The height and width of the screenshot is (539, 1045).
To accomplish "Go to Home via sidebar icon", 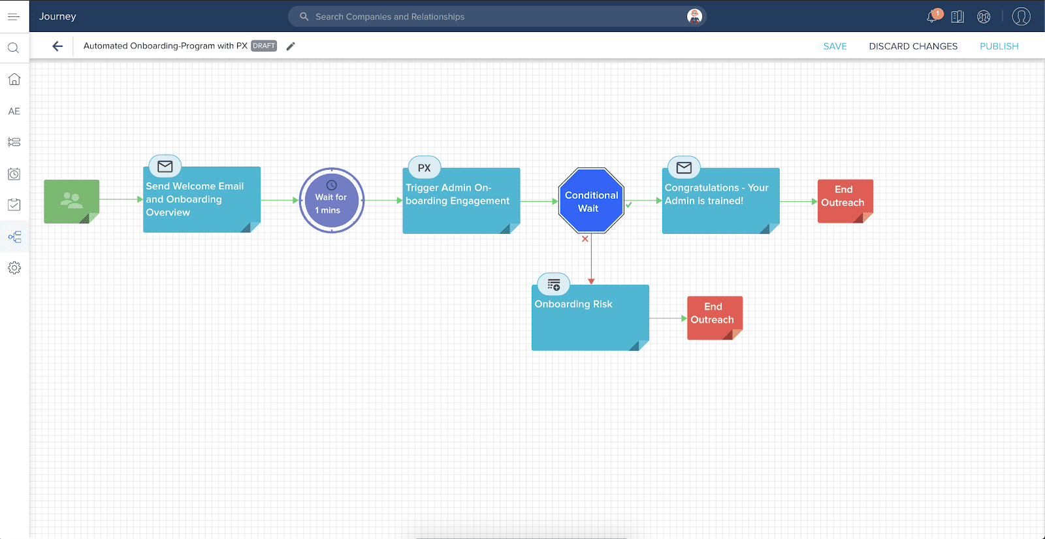I will point(14,80).
